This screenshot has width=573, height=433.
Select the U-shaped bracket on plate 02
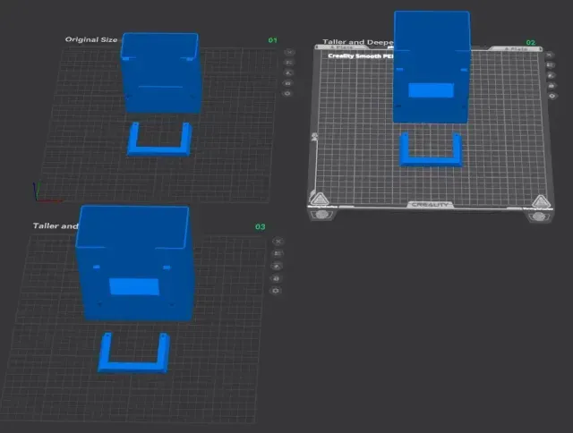pos(431,159)
